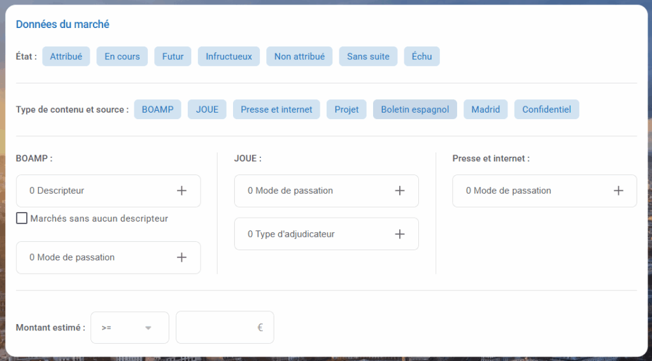Viewport: 652px width, 361px height.
Task: Toggle the Attribué state filter
Action: (66, 56)
